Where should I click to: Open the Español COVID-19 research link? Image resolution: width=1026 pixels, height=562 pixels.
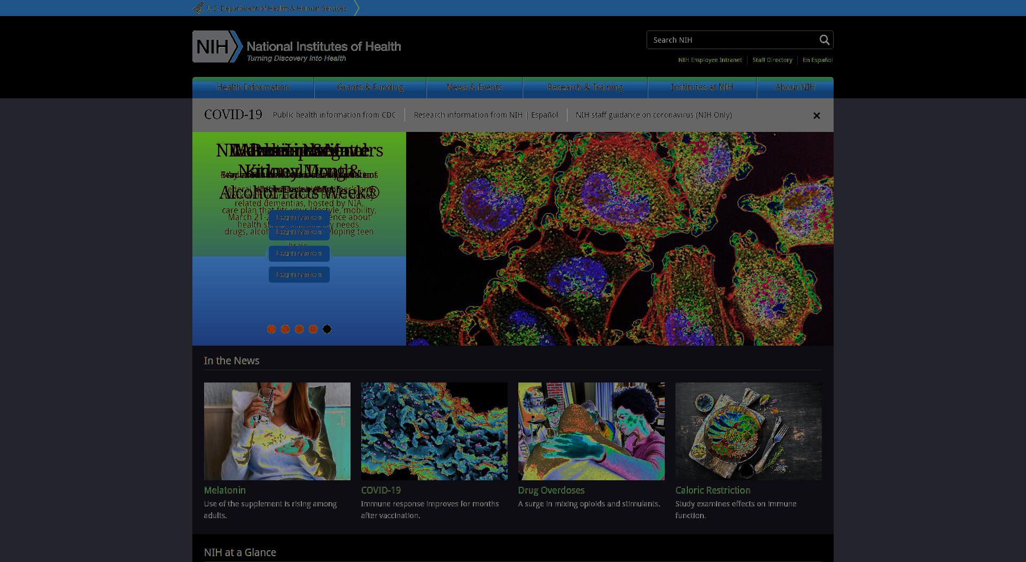point(545,115)
